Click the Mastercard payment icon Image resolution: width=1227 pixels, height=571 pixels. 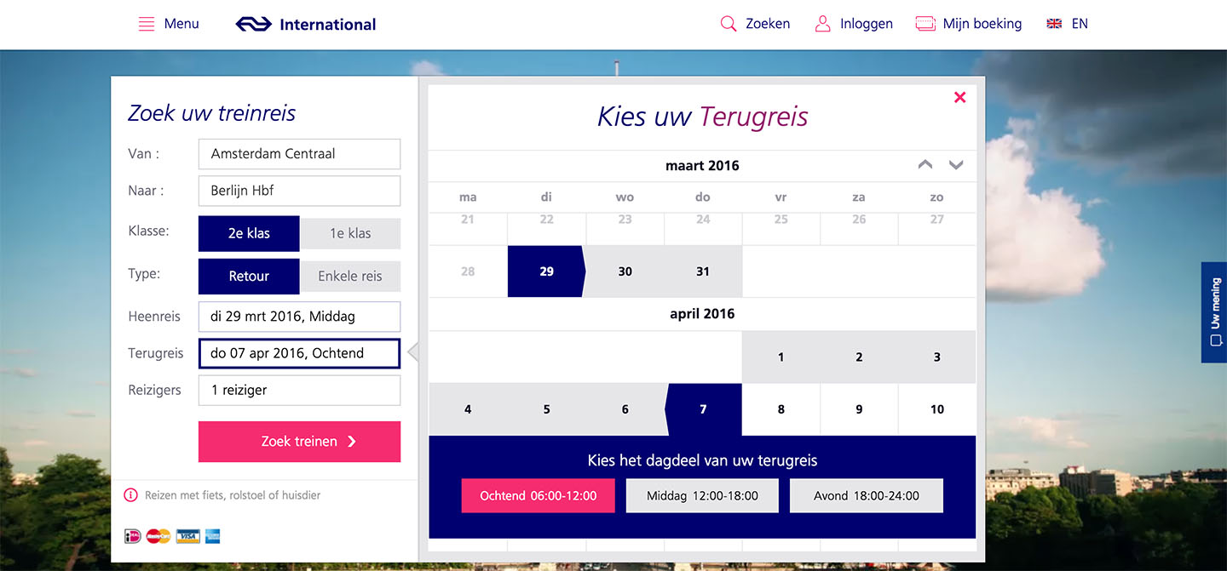click(158, 536)
